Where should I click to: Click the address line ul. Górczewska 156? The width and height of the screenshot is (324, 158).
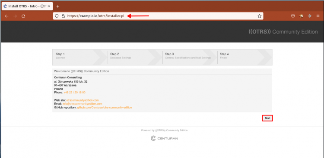(x=71, y=81)
